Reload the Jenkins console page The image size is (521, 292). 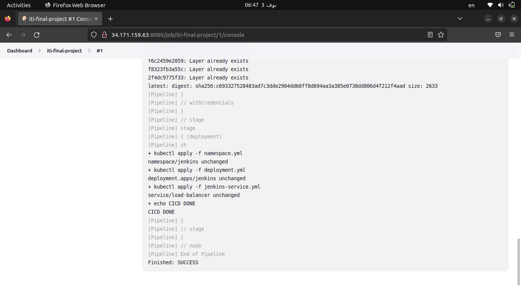tap(37, 35)
